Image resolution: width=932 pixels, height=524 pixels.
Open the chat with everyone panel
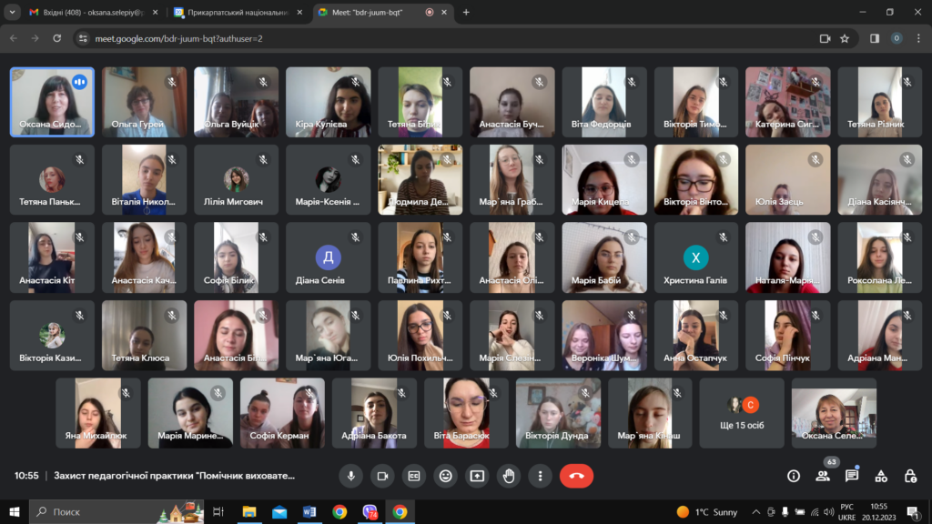[x=852, y=476]
